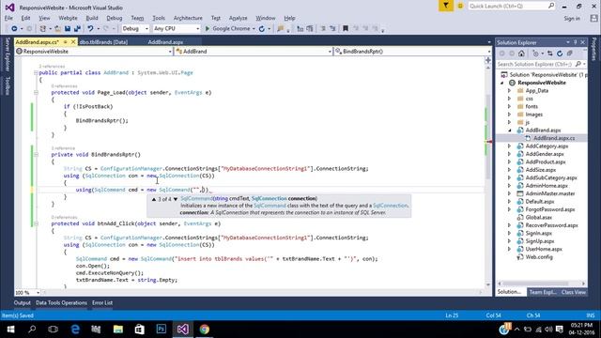The image size is (601, 338).
Task: Collapse the AddBrand class outlining region
Action: [36, 72]
